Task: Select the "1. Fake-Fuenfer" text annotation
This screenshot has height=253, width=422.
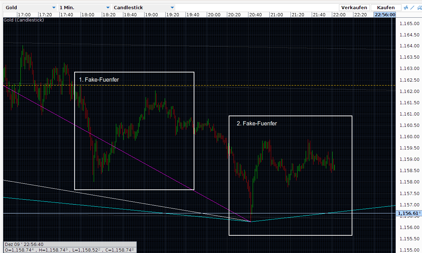Action: click(x=99, y=80)
